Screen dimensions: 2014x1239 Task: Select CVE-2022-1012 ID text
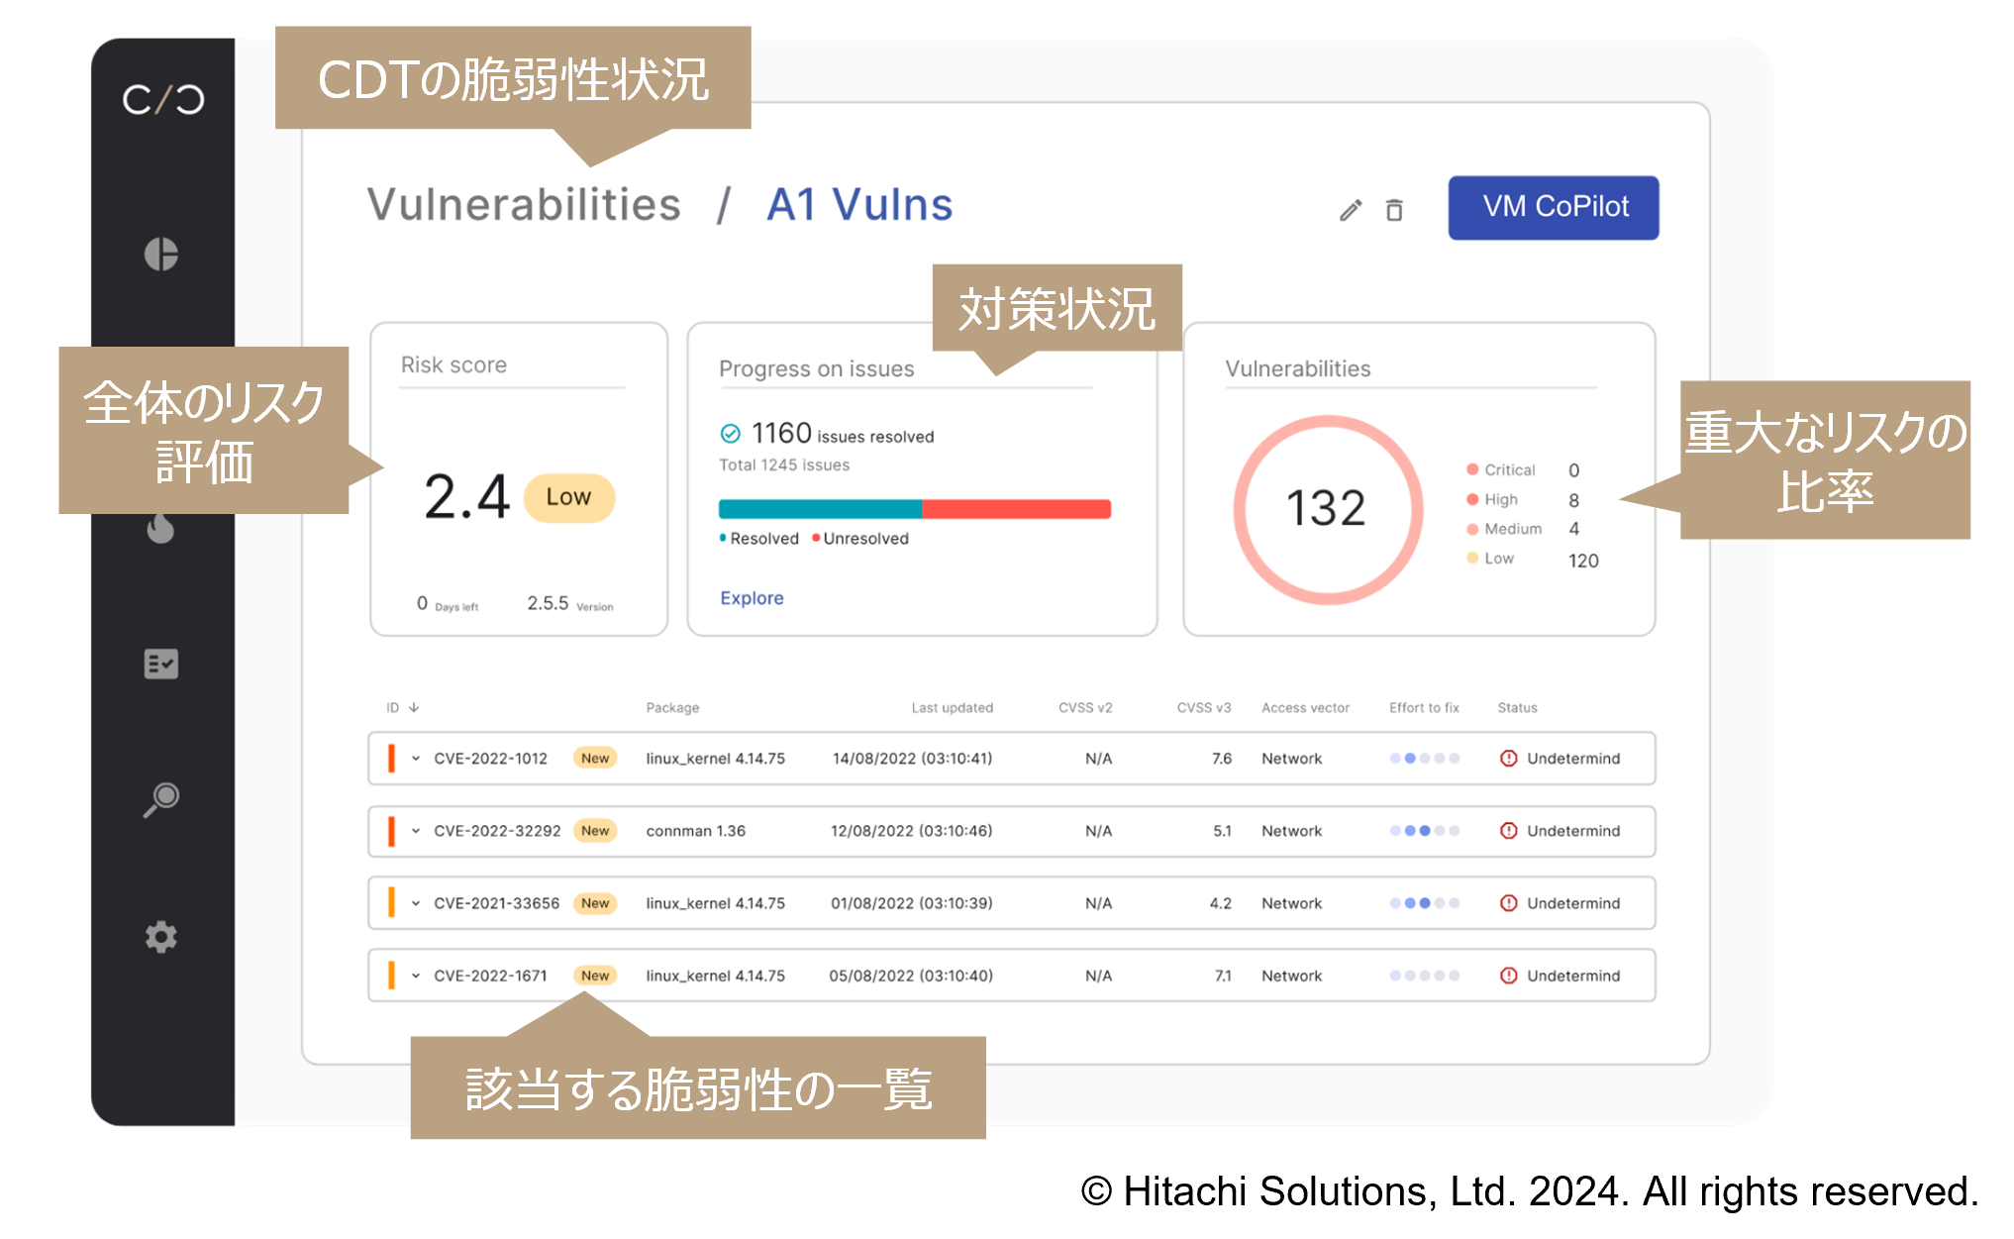490,759
